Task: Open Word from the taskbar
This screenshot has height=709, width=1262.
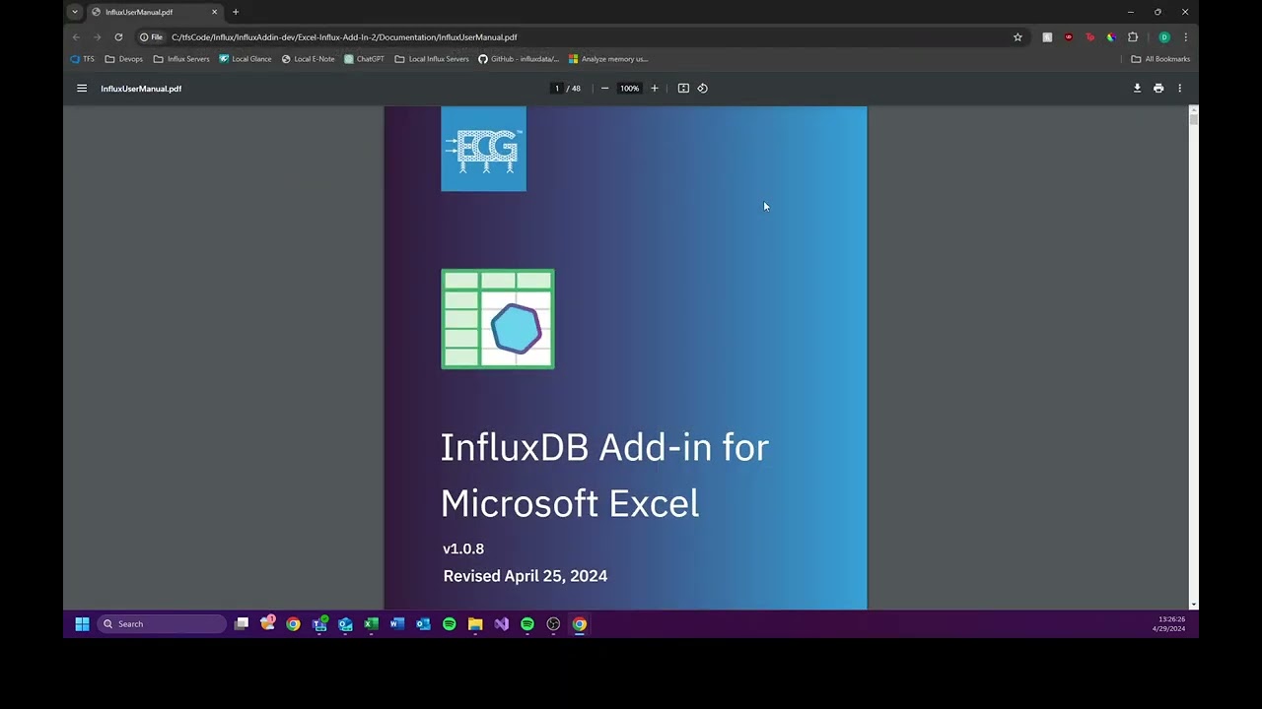Action: [x=397, y=624]
